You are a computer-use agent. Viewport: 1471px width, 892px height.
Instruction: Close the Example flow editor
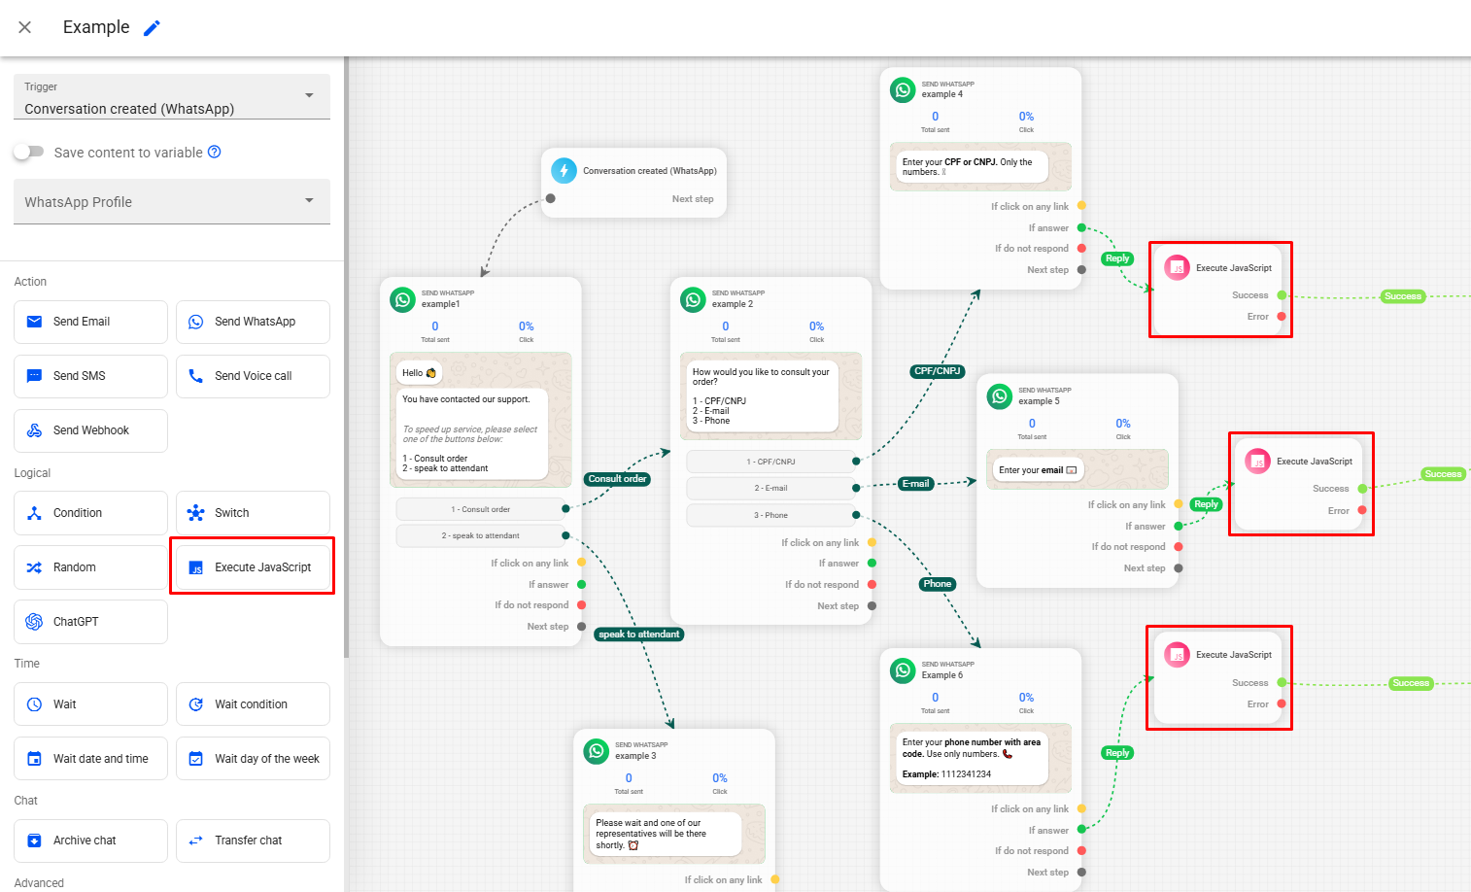point(25,27)
